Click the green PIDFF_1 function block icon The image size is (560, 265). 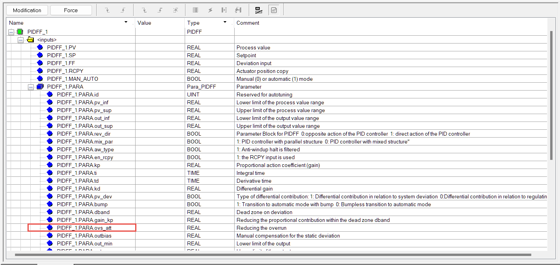(x=20, y=32)
